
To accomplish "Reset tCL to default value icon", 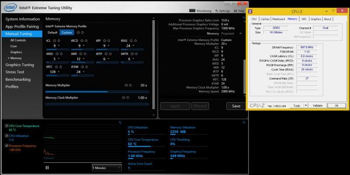I will 59,41.
